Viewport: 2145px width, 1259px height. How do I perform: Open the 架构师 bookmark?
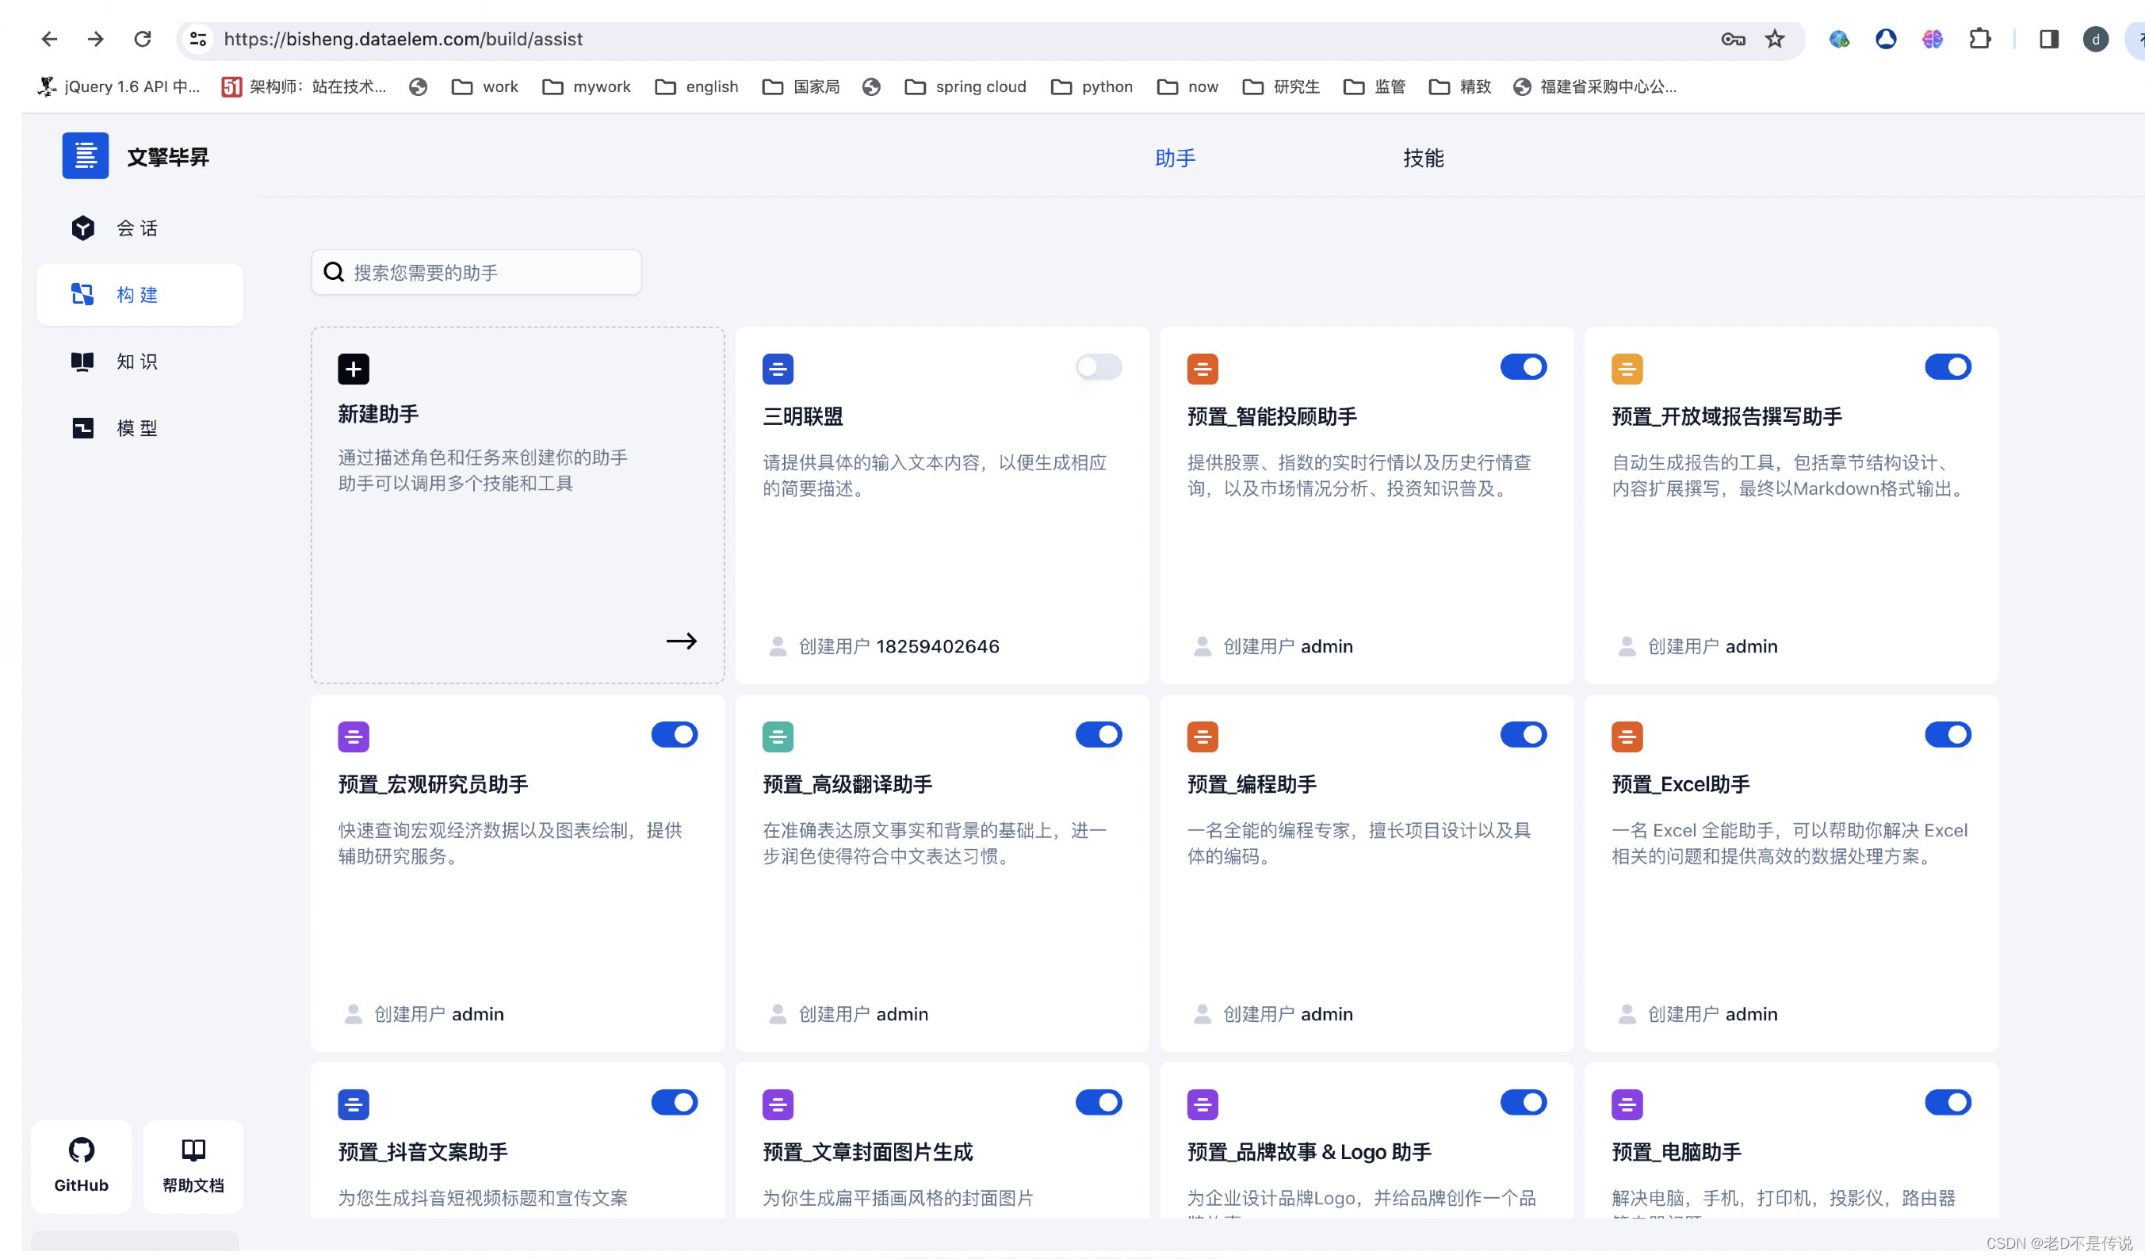coord(304,87)
